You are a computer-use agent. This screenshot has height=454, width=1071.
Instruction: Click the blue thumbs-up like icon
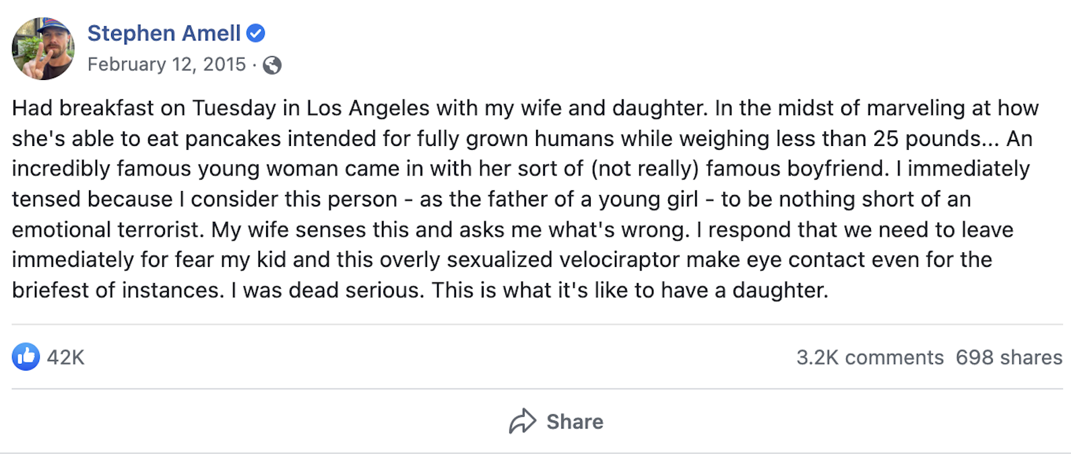point(26,357)
